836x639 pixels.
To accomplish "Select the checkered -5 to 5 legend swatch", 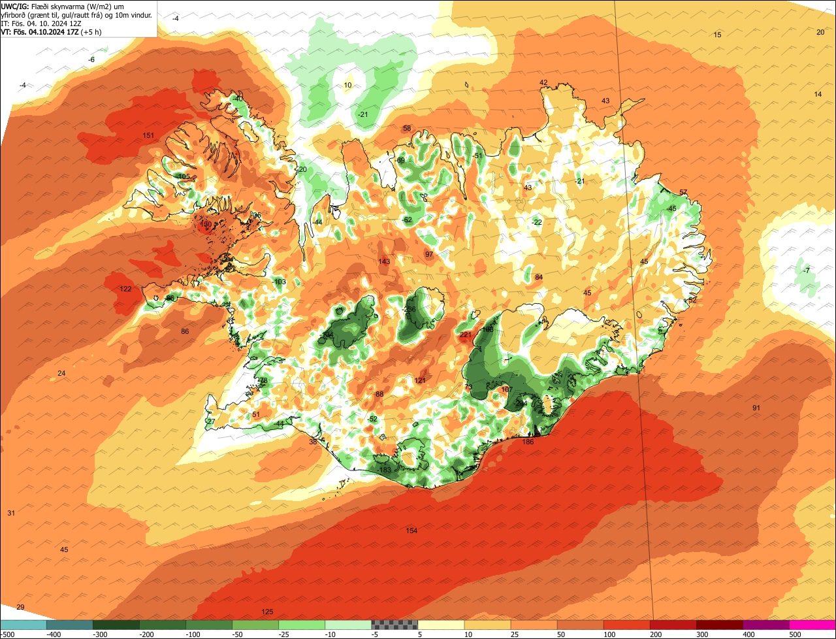I will [x=394, y=625].
